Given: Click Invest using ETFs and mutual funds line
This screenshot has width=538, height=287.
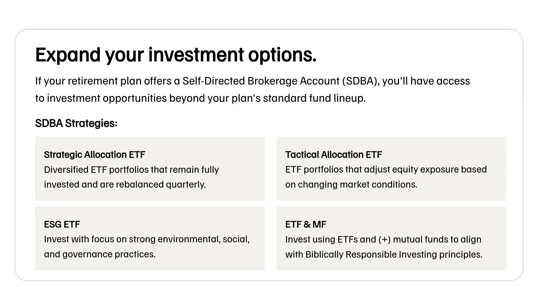Looking at the screenshot, I should click(383, 239).
